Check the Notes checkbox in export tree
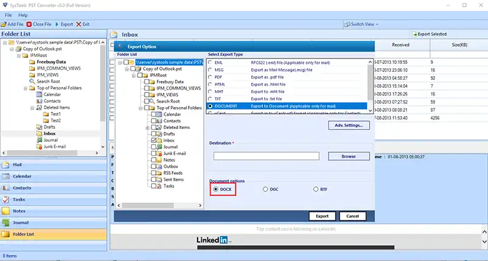 154,160
